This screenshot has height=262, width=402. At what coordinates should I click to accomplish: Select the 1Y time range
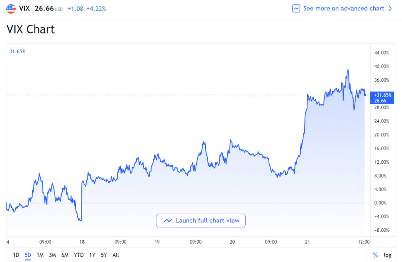point(92,255)
